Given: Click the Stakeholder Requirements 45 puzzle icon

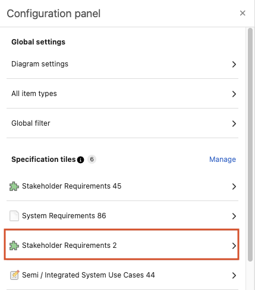Looking at the screenshot, I should [x=14, y=186].
